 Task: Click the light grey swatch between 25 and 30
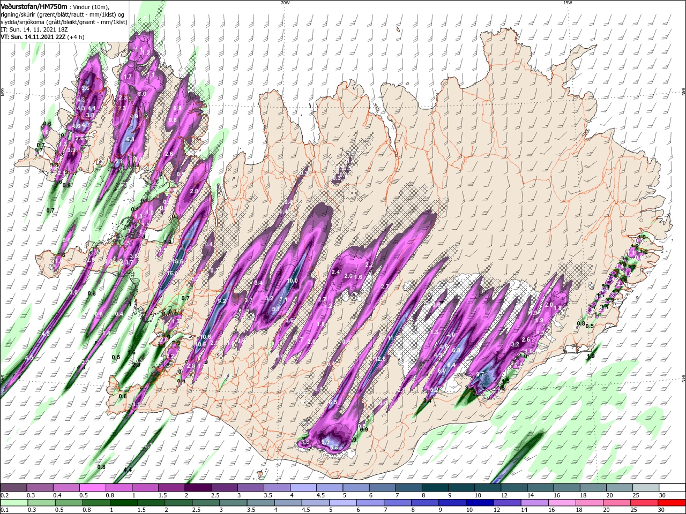click(x=646, y=488)
